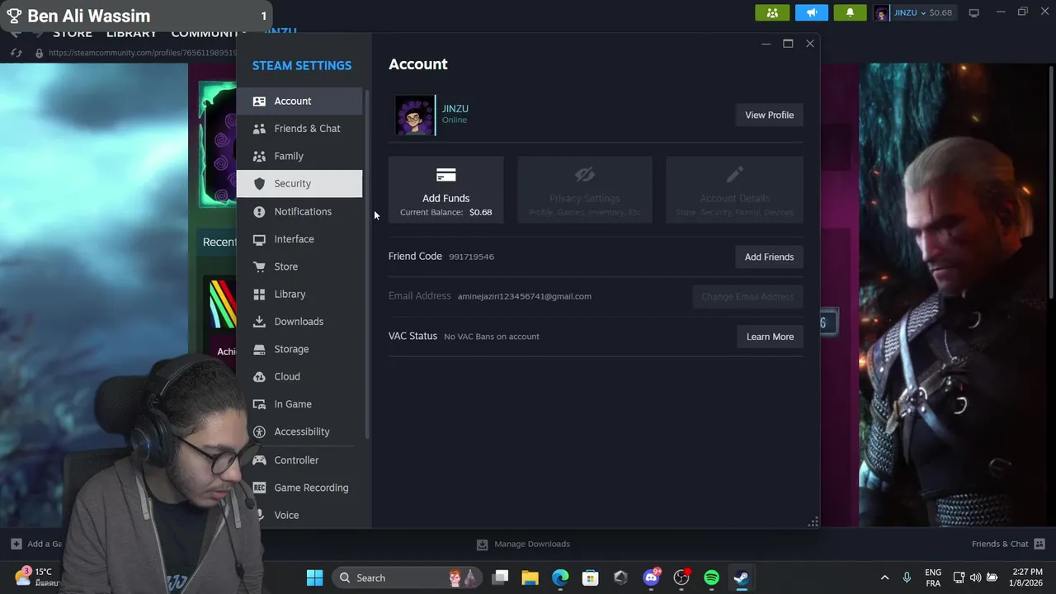The width and height of the screenshot is (1056, 594).
Task: Open the STORE menu in the Steam window
Action: 73,33
